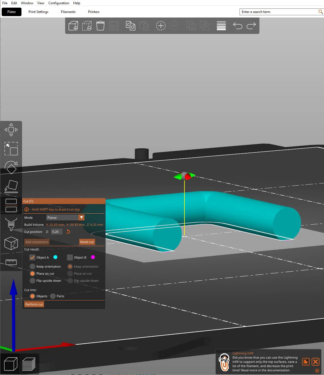This screenshot has width=324, height=375.
Task: Open the View menu
Action: pyautogui.click(x=41, y=3)
